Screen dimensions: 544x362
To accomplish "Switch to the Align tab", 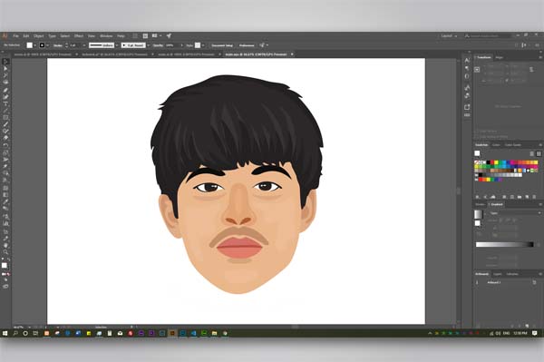I will [x=500, y=57].
